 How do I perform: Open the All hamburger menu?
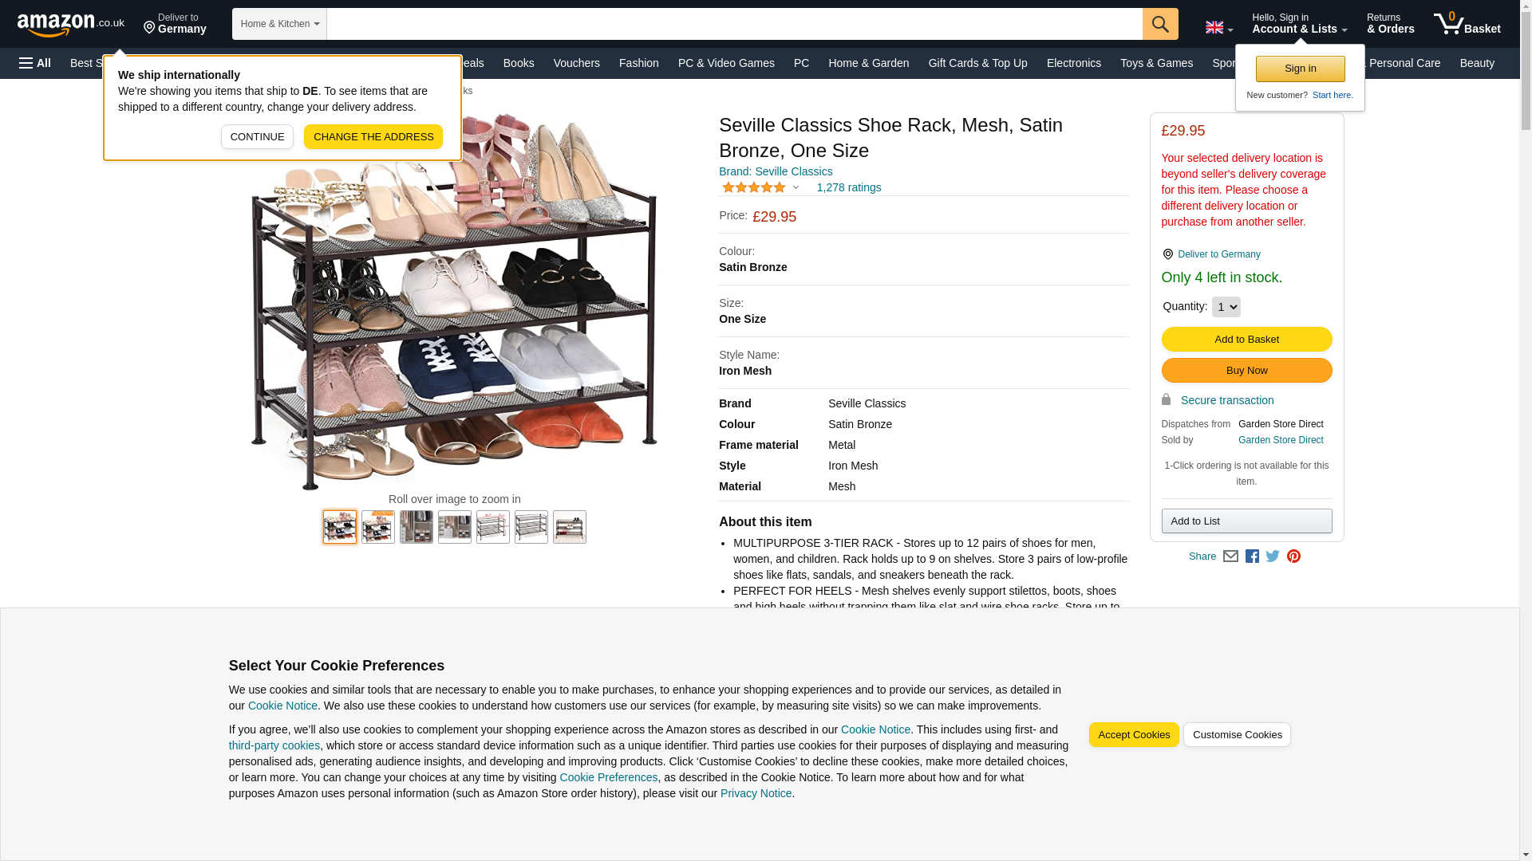(x=35, y=63)
